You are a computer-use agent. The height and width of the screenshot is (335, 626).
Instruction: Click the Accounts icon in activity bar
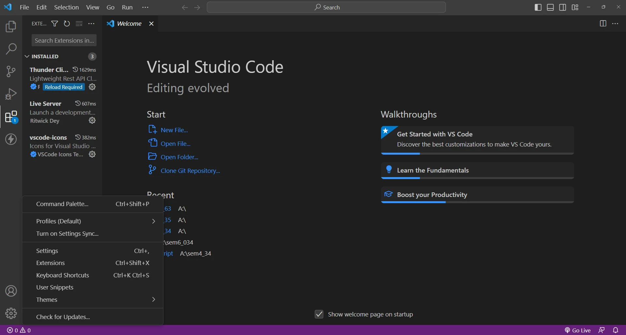[x=11, y=291]
